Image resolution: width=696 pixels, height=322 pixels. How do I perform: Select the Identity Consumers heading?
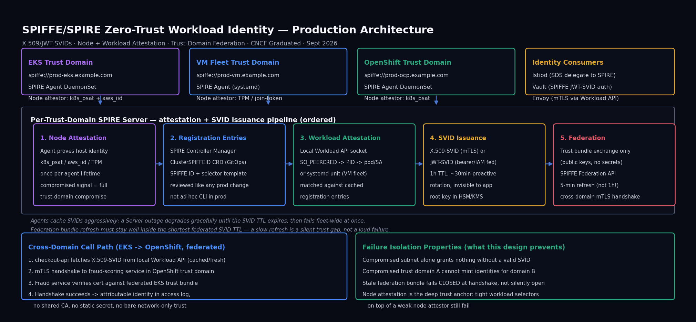pos(568,63)
